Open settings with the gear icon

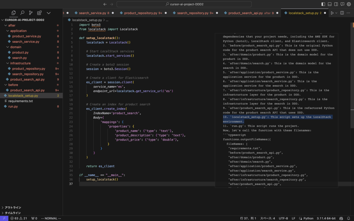[x=349, y=4]
